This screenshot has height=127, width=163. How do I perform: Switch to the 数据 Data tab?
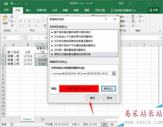pos(66,10)
